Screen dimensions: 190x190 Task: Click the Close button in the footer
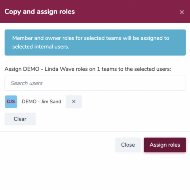(x=128, y=145)
